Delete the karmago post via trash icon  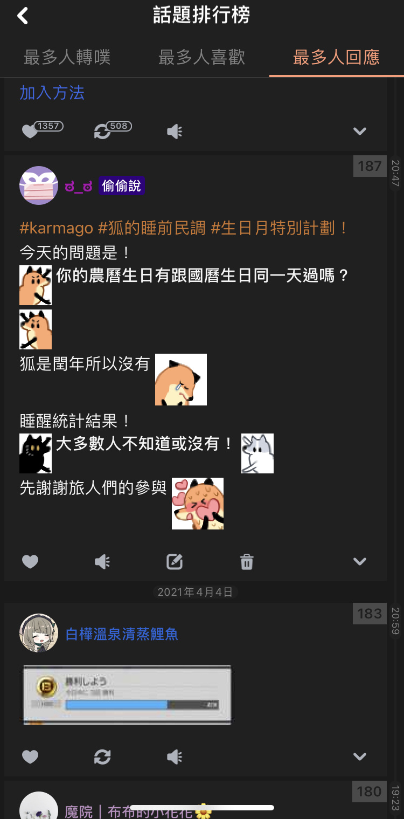point(247,562)
